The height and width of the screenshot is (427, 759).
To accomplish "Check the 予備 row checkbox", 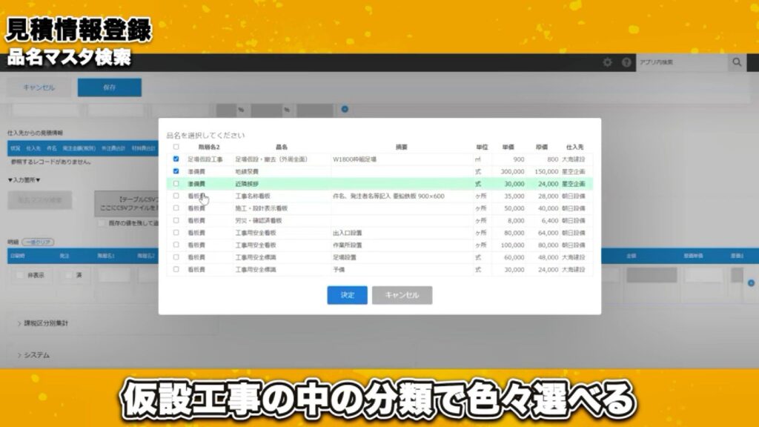I will tap(176, 269).
